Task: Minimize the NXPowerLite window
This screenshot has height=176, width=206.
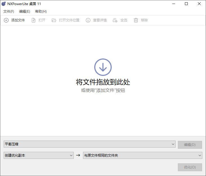Action: (174, 4)
